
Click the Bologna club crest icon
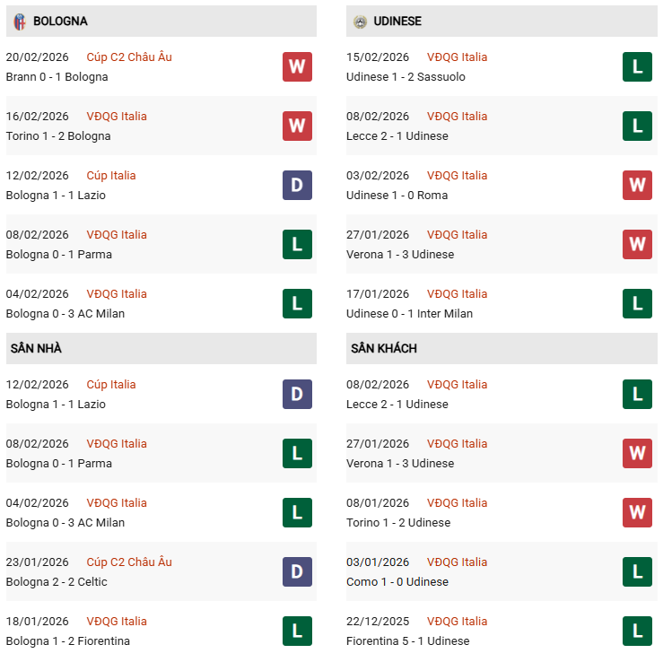tap(20, 21)
